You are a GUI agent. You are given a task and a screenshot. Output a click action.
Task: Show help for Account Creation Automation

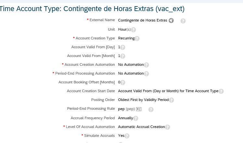pos(146,65)
